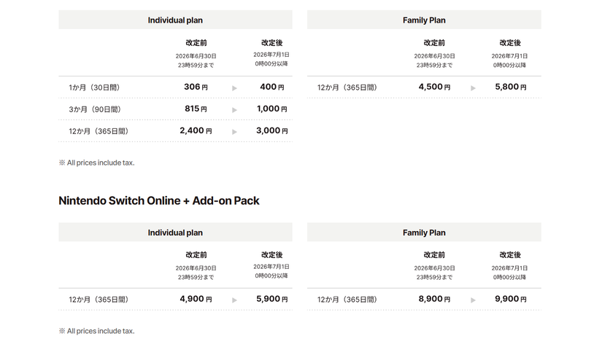Click the 815円 three-month old price
The image size is (602, 344).
tap(196, 109)
